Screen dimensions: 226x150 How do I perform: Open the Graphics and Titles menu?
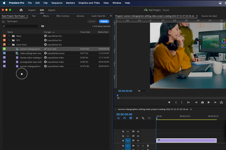click(x=89, y=3)
